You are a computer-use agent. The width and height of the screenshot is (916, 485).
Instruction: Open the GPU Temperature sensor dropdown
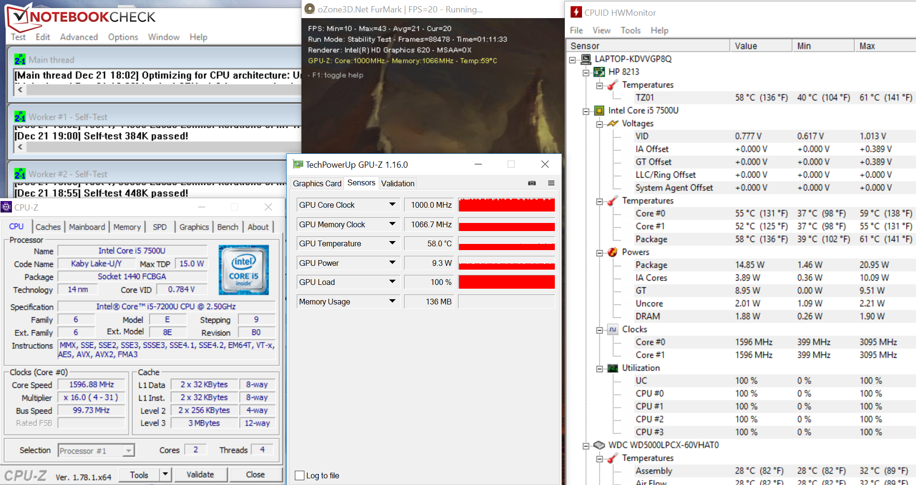(x=392, y=243)
